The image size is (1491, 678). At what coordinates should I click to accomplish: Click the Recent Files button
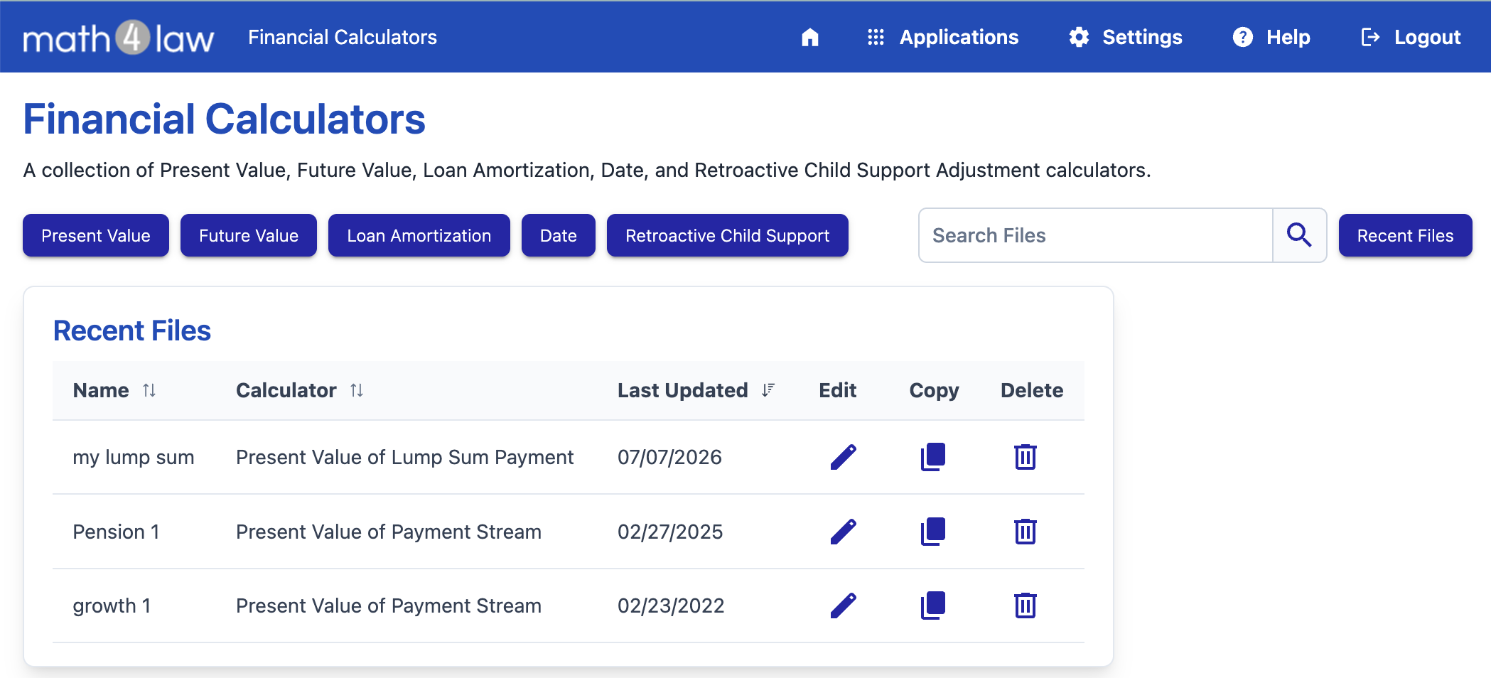coord(1406,235)
